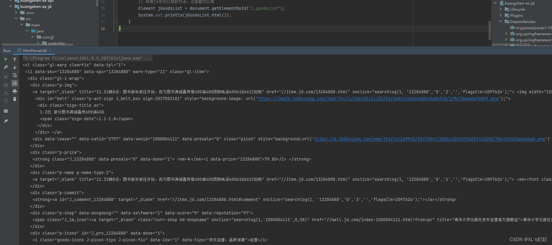Viewport: 552px width, 245px height.
Task: Collapse the main folder arrow
Action: [22, 25]
